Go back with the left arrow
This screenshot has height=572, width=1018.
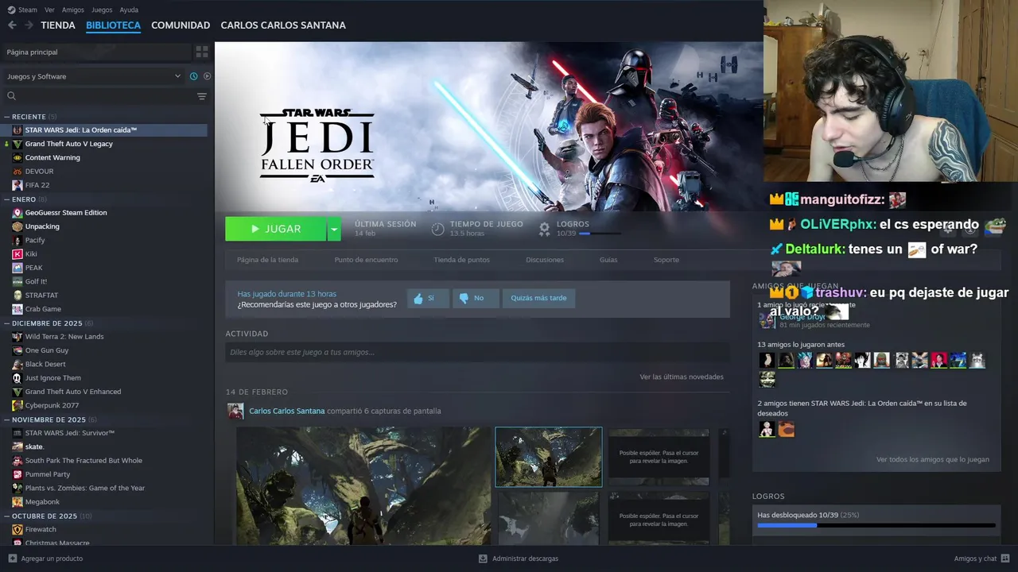pyautogui.click(x=12, y=25)
